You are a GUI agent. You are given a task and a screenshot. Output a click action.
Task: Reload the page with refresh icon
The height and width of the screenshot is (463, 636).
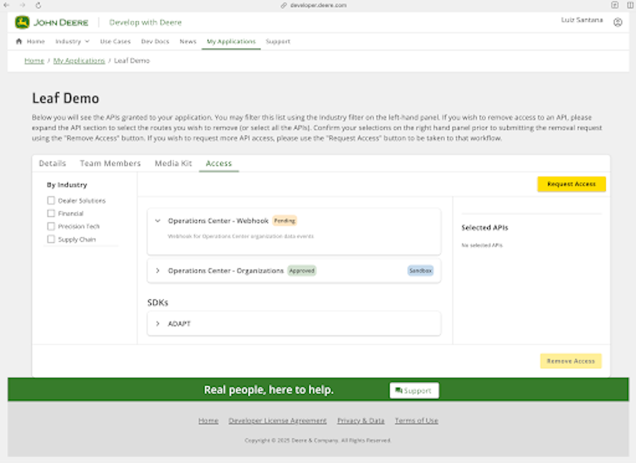(38, 5)
